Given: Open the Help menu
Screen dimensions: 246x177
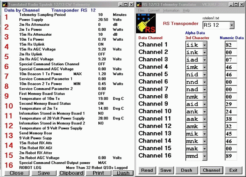Looking at the screenshot, I should pyautogui.click(x=186, y=11).
